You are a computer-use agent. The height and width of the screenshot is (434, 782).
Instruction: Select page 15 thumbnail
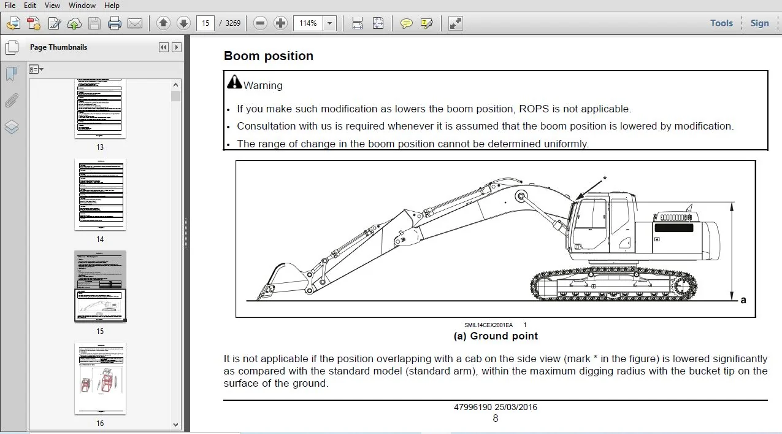(100, 286)
